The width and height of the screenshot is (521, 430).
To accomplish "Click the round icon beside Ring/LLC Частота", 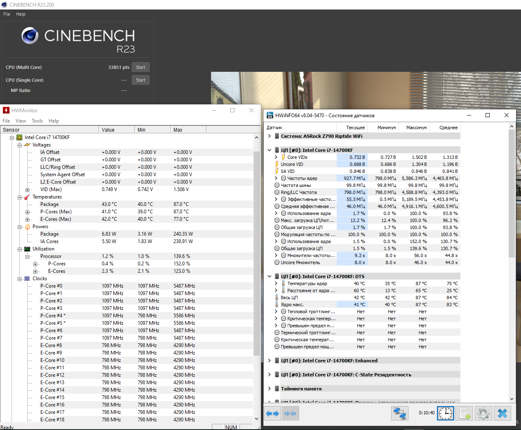I will 277,192.
